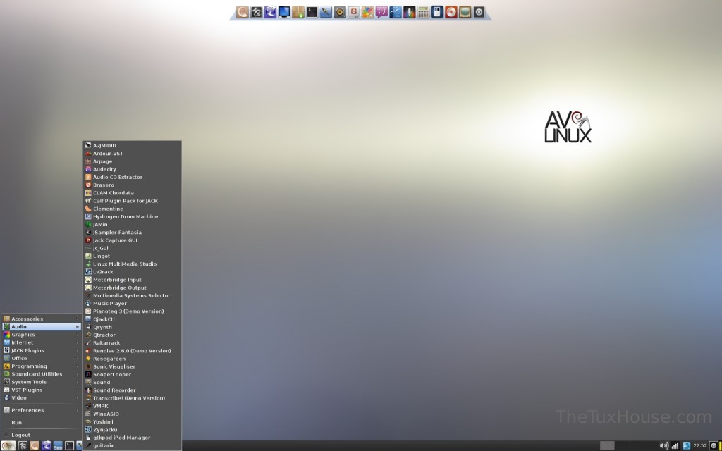
Task: Click the start menu button on the taskbar
Action: (x=8, y=445)
